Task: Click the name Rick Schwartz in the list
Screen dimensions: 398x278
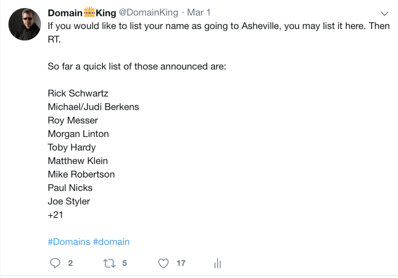Action: 78,93
